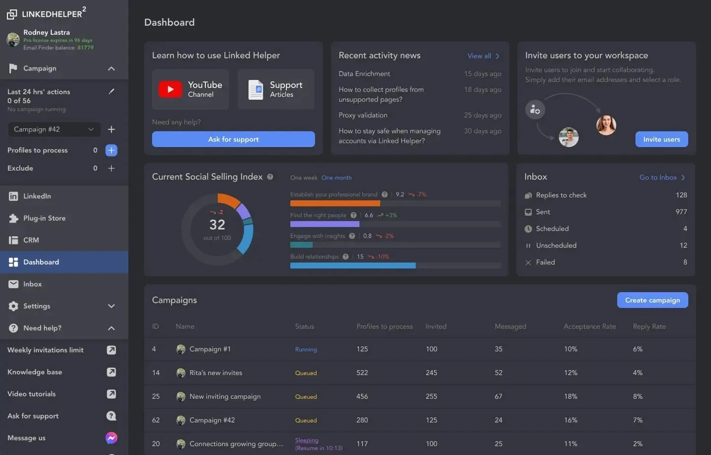Open the Replies to check inbox row
Image resolution: width=711 pixels, height=455 pixels.
[606, 195]
